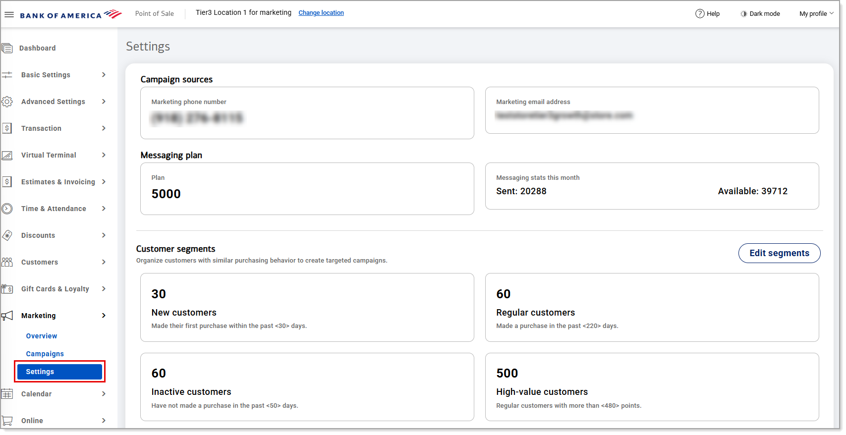This screenshot has height=435, width=846.
Task: Click the Plan 5000 card
Action: tap(307, 189)
